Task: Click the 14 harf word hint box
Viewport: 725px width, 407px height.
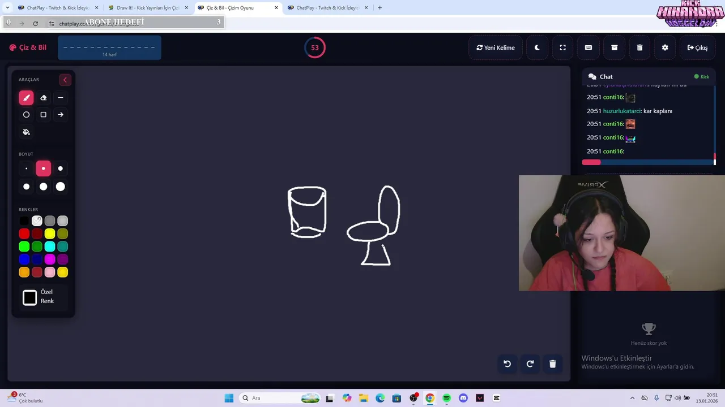Action: click(109, 47)
